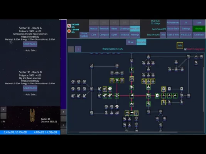
Task: Click the plus zoom button beside Warp Essence
Action: coord(78,49)
